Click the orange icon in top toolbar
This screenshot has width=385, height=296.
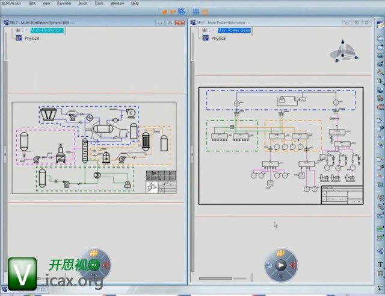pyautogui.click(x=165, y=11)
